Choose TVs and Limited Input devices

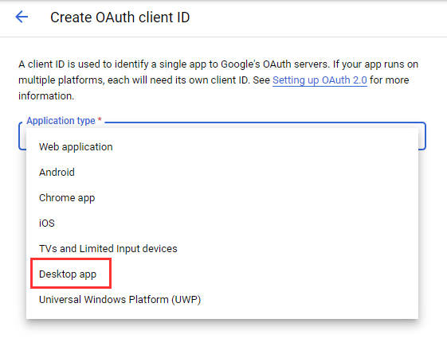point(222,249)
